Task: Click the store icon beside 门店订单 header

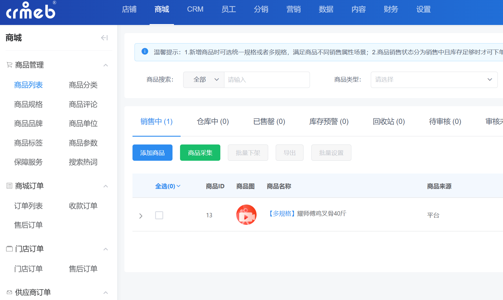Action: tap(9, 249)
